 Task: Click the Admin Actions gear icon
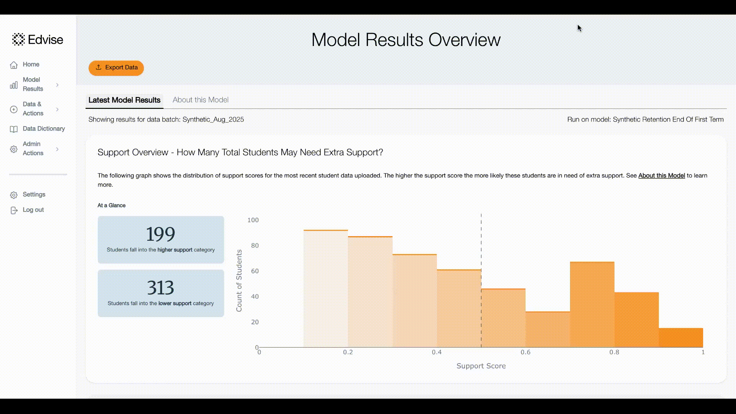(x=14, y=149)
